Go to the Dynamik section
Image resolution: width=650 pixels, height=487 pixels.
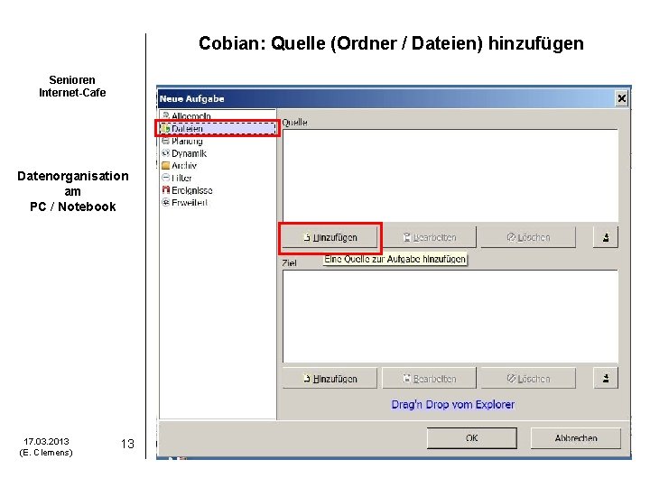pyautogui.click(x=184, y=153)
